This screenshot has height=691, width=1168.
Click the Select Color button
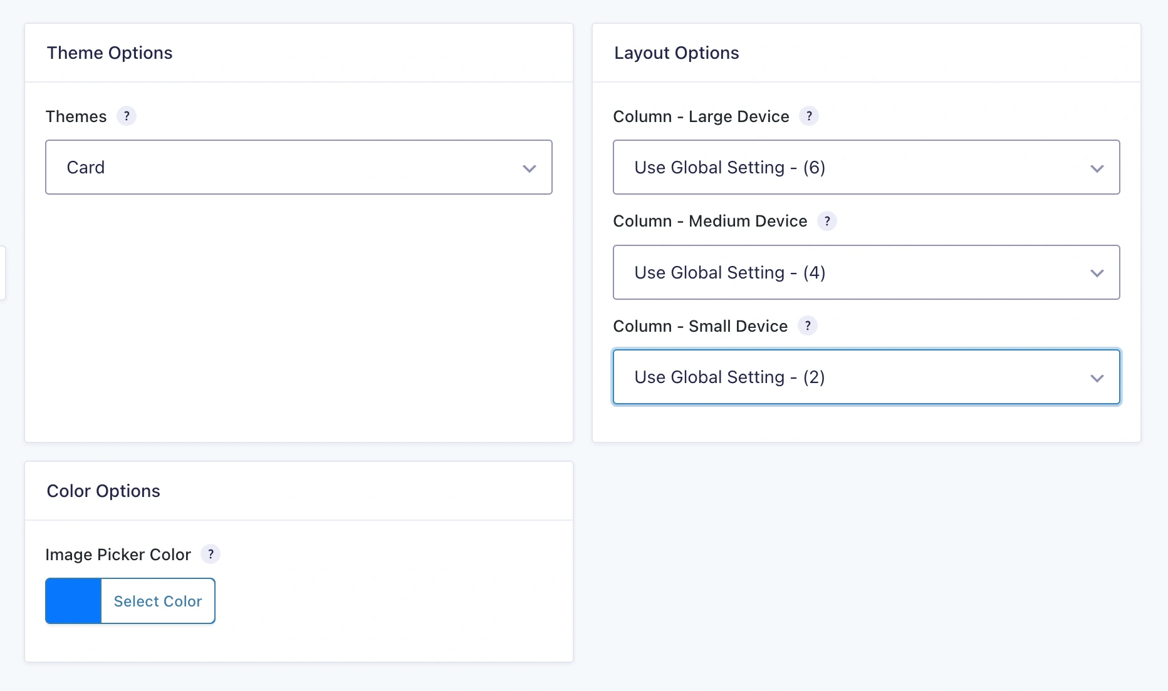[158, 601]
